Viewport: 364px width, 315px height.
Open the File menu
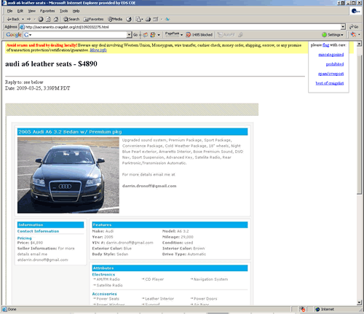point(9,11)
